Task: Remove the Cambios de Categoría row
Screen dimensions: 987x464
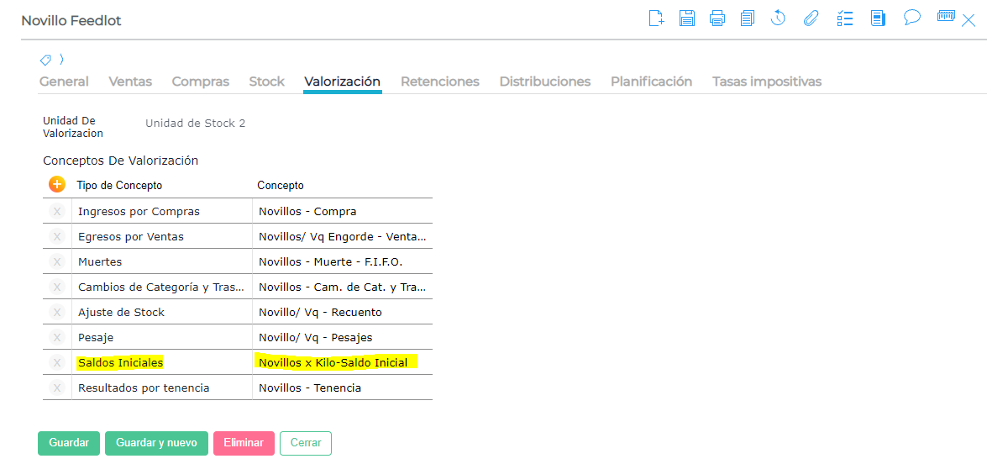Action: tap(56, 287)
